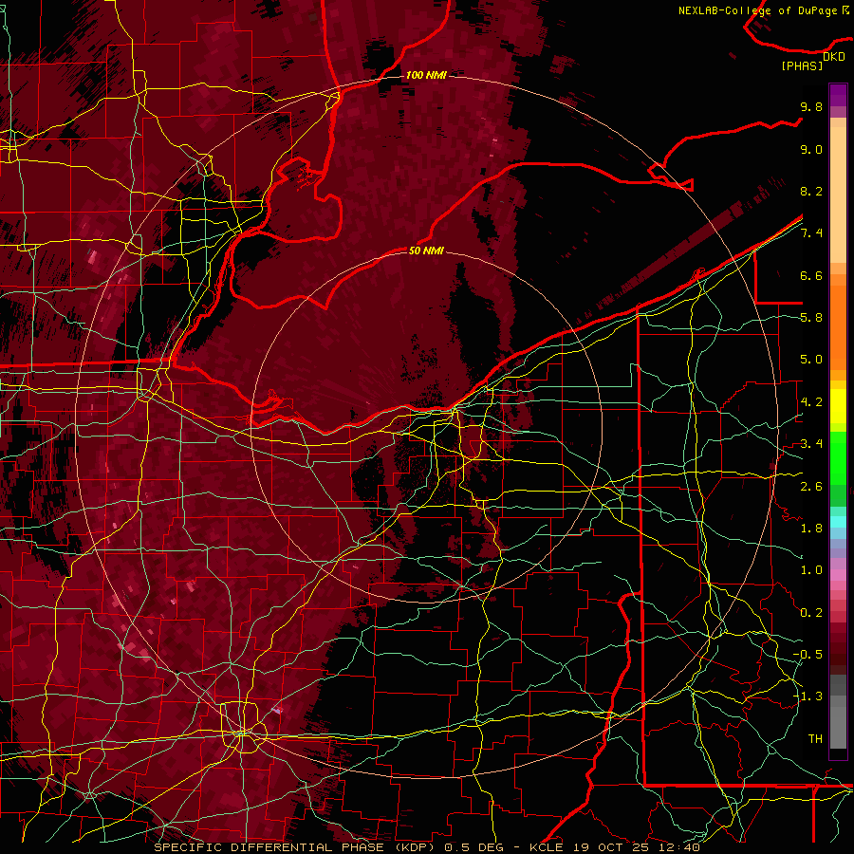
Task: Click the 100 NMI range ring label
Action: (426, 75)
